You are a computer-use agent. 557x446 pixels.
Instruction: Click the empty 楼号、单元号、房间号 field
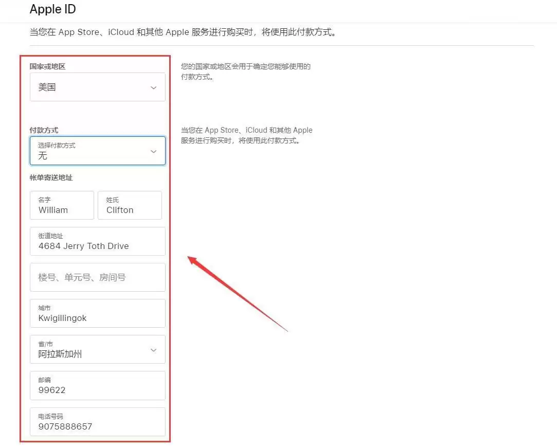(98, 277)
